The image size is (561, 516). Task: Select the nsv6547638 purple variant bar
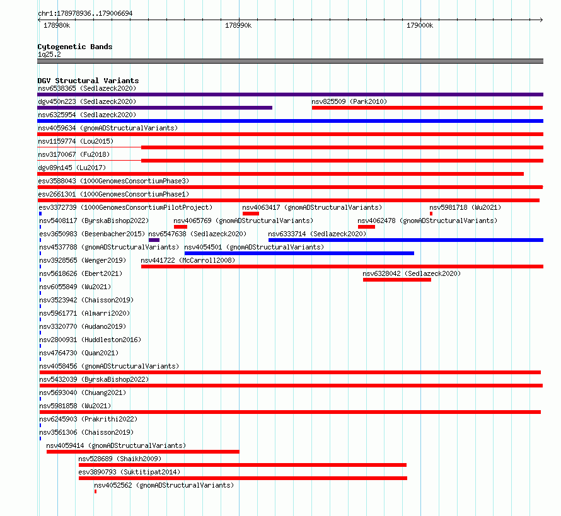[x=154, y=240]
